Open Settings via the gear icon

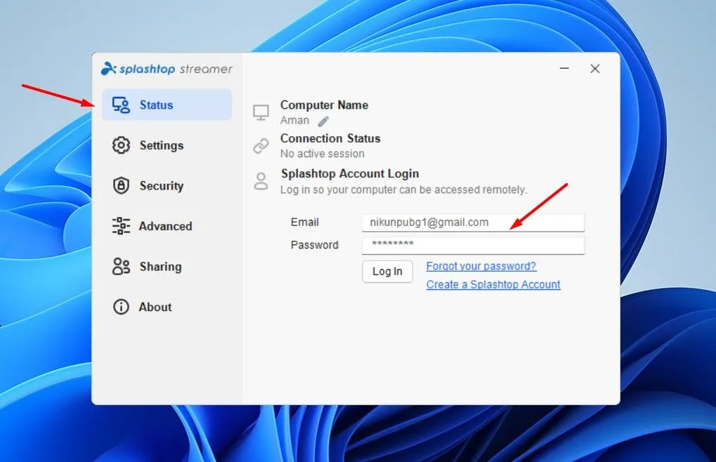pos(121,145)
